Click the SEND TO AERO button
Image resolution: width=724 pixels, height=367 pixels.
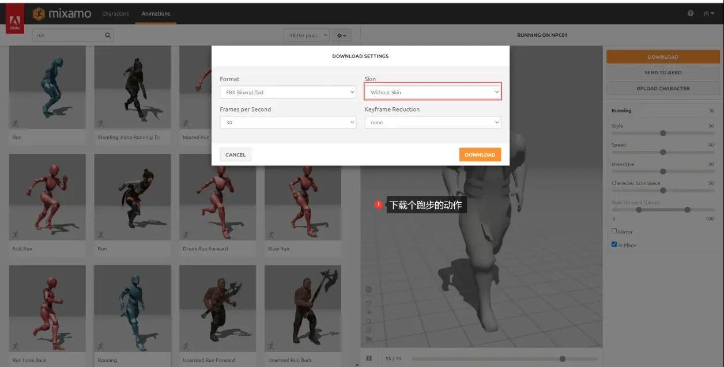point(663,73)
